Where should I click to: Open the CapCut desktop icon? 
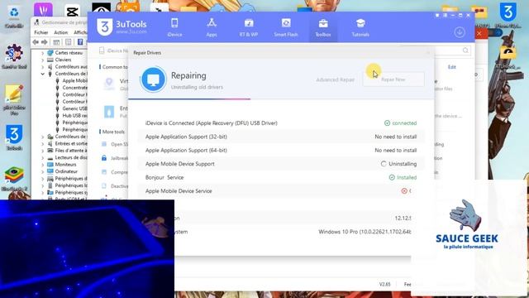[73, 11]
